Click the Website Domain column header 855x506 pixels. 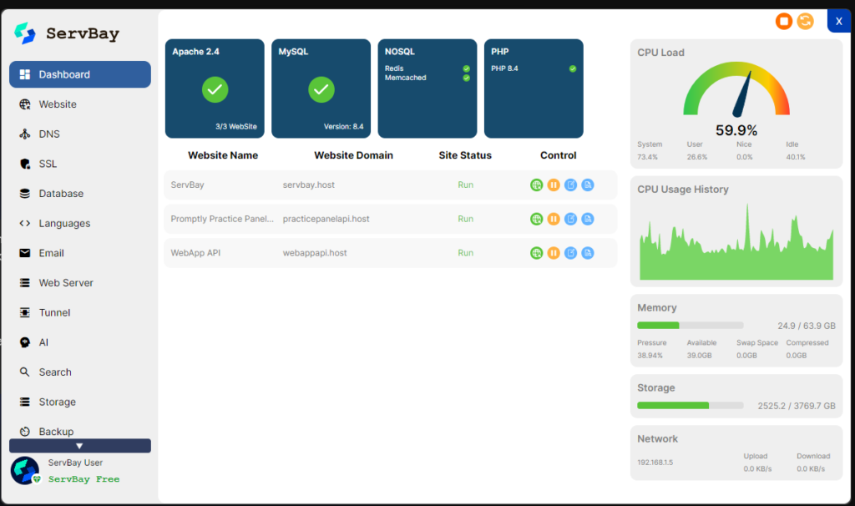pos(353,155)
